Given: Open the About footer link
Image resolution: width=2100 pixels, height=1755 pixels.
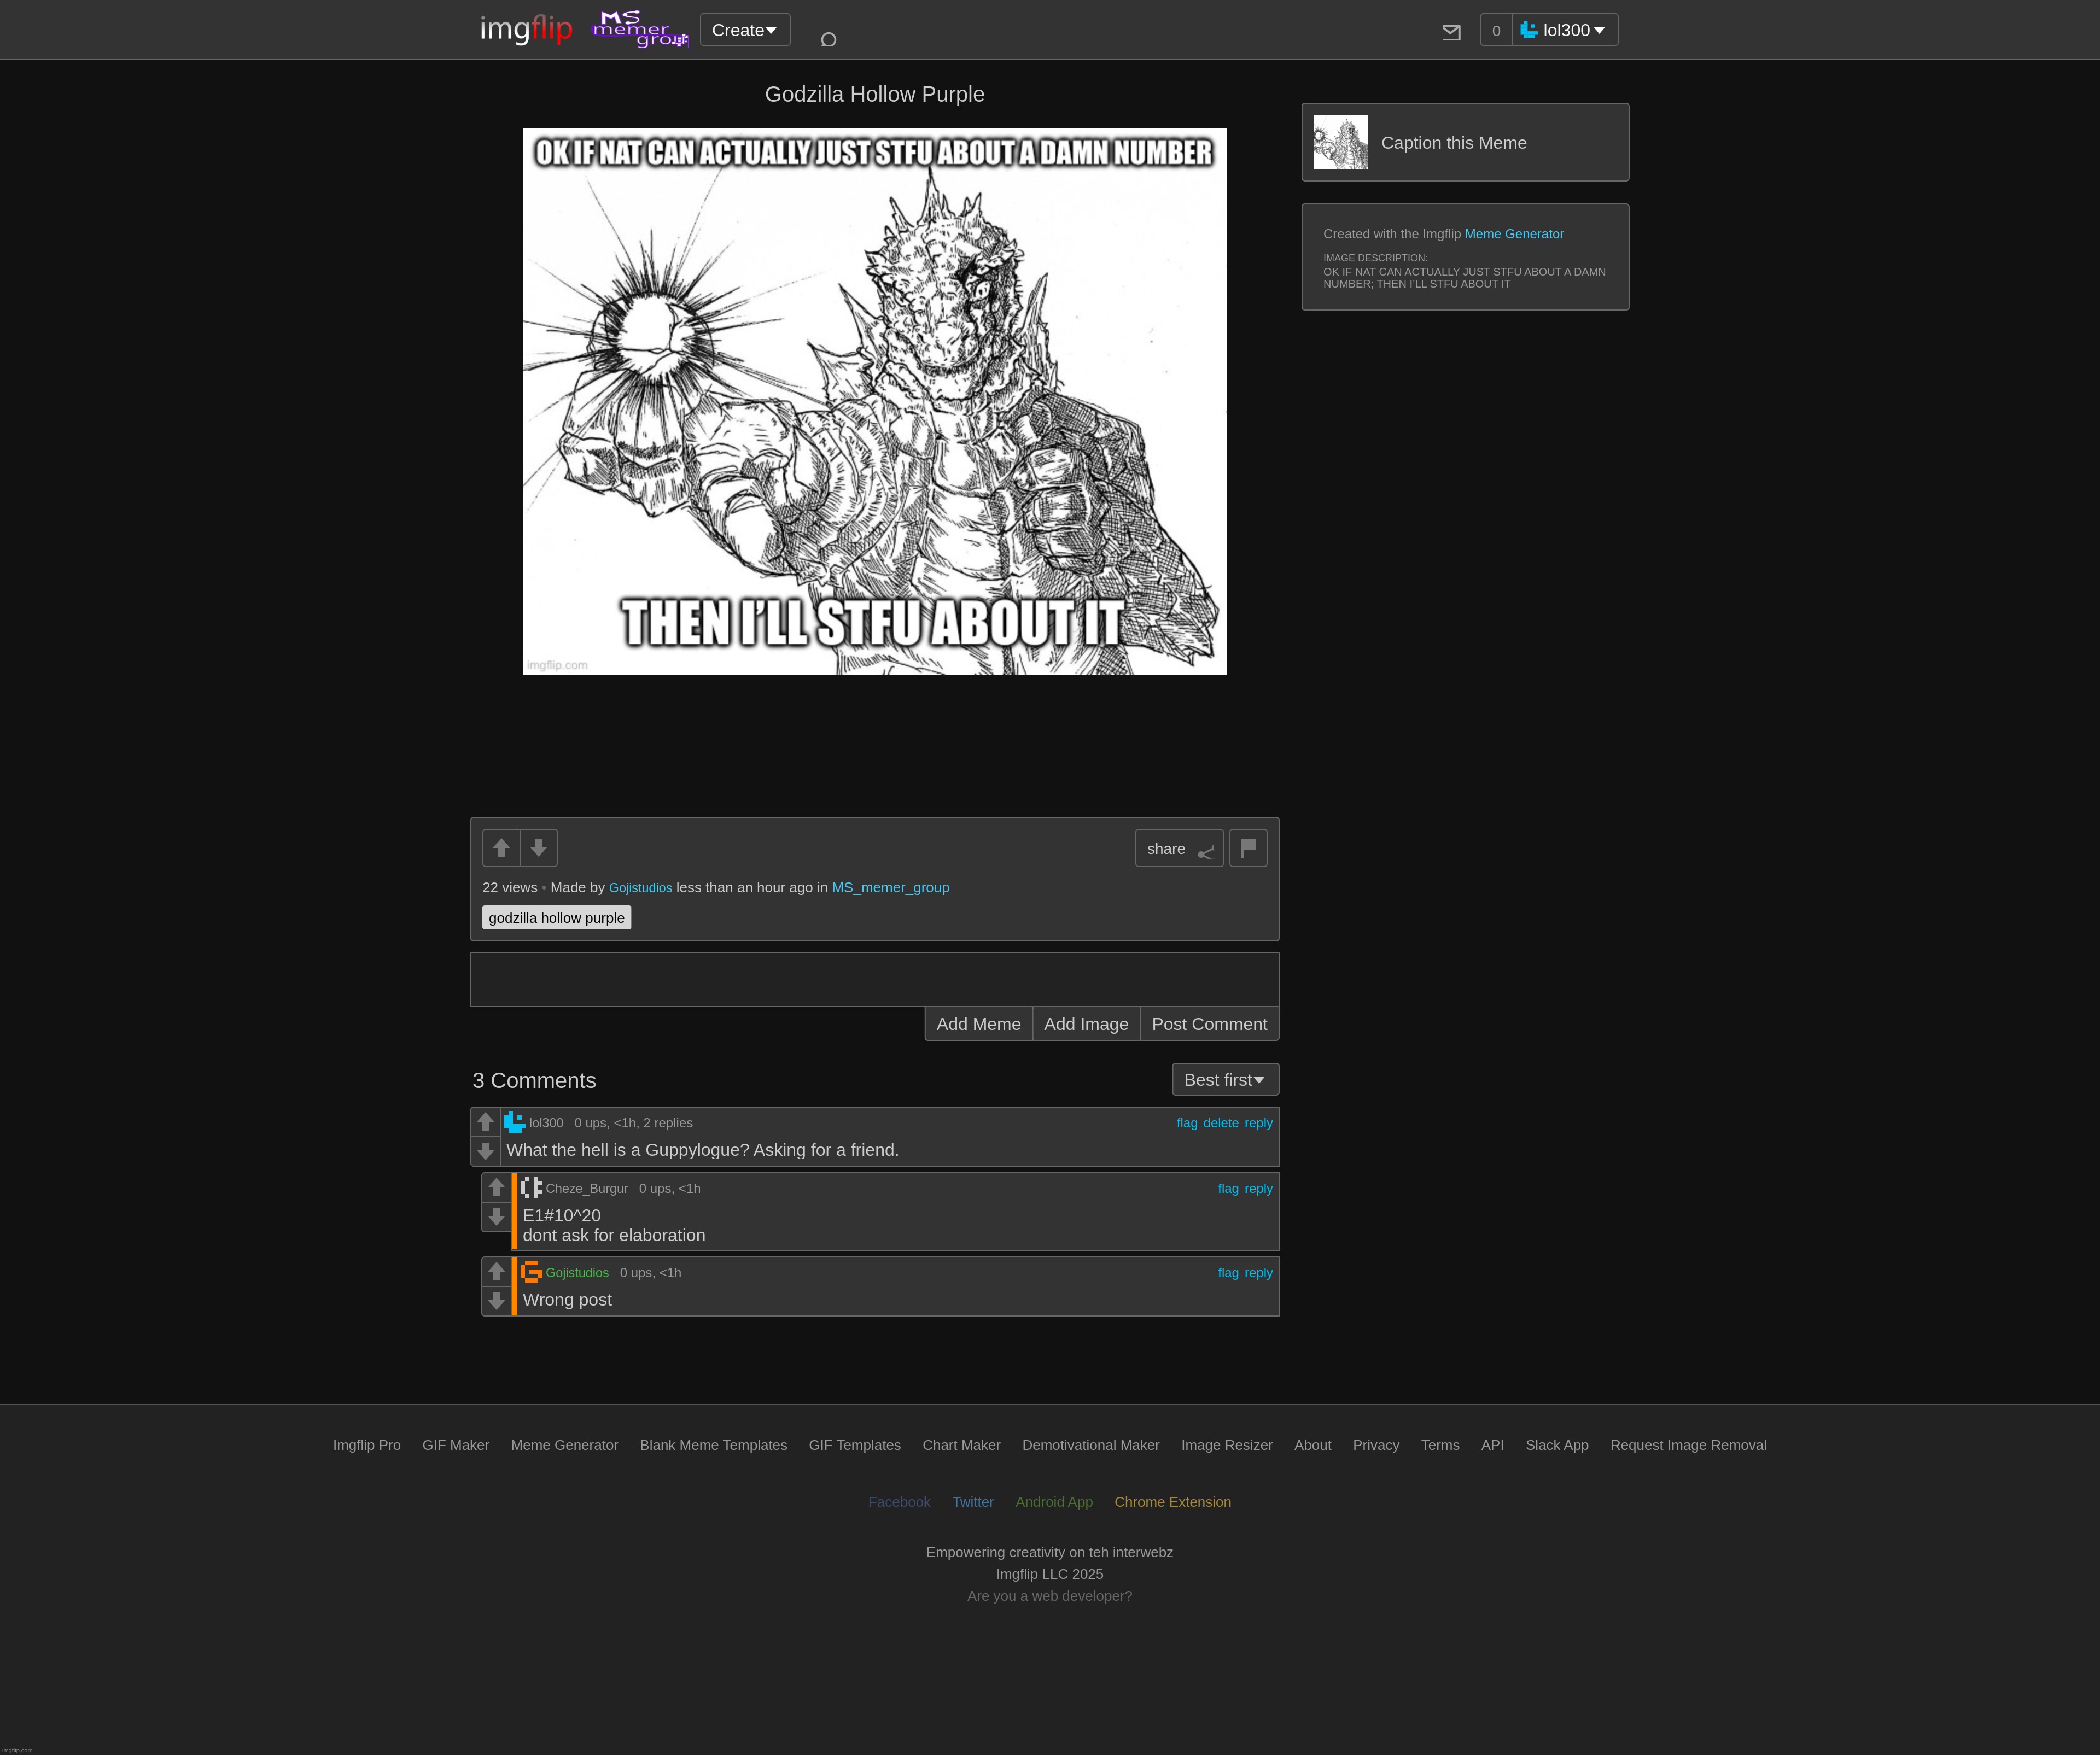Looking at the screenshot, I should coord(1313,1445).
